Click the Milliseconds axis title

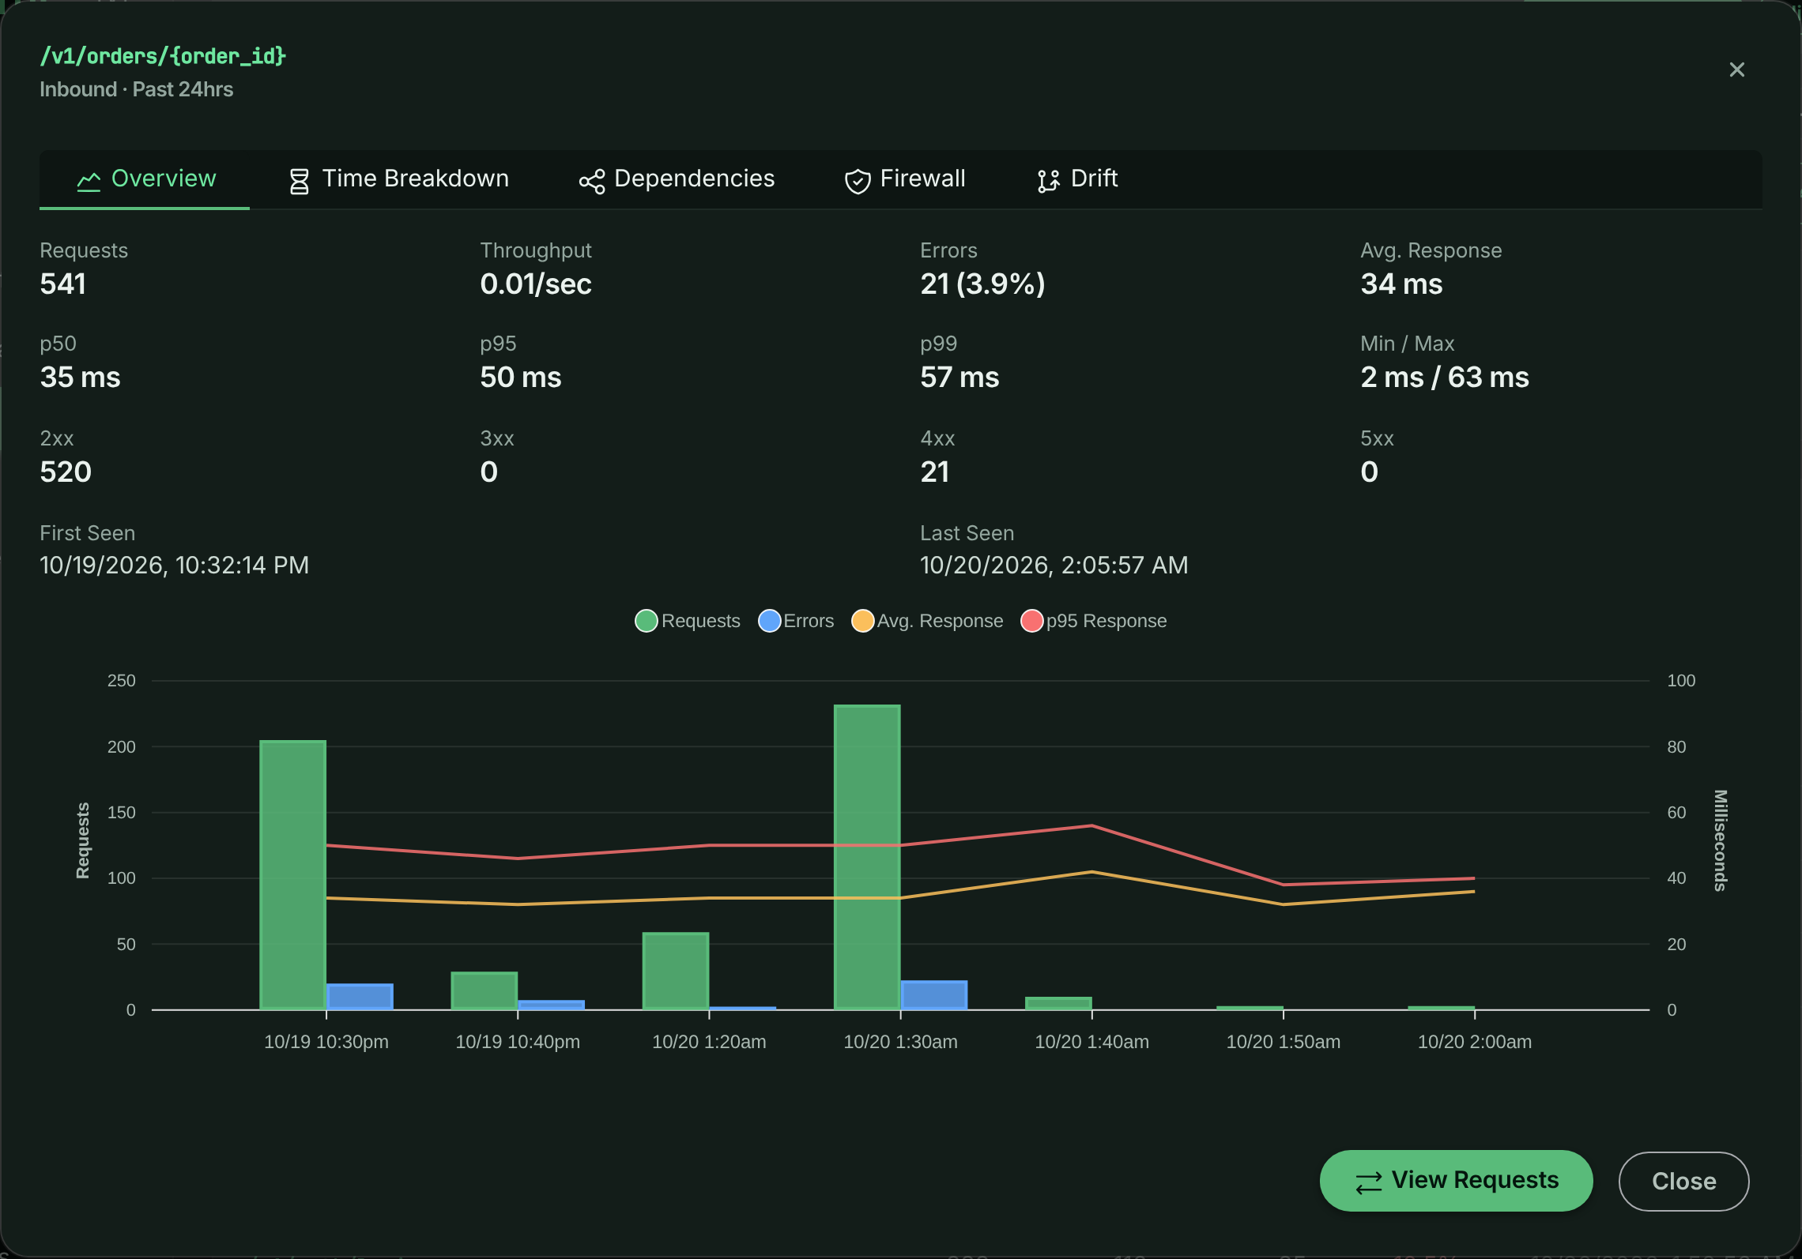1720,840
